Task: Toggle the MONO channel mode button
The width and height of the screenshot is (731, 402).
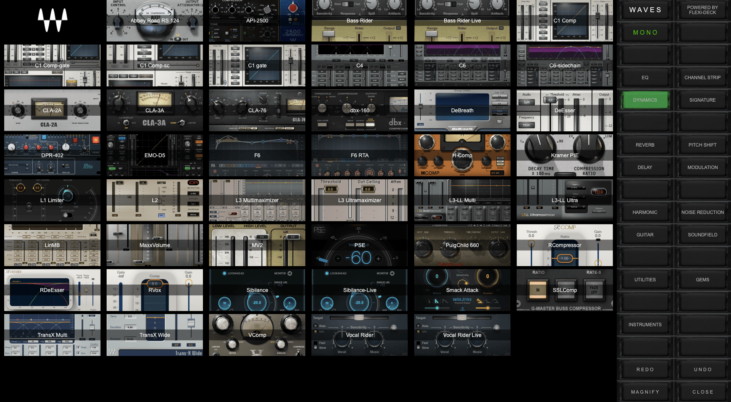Action: [645, 33]
